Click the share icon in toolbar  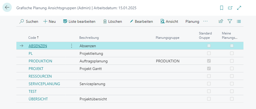[x=221, y=21]
